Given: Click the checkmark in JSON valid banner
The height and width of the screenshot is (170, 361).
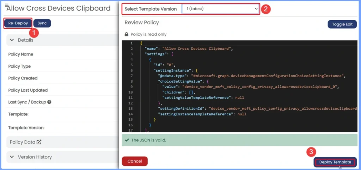Looking at the screenshot, I should coord(127,140).
